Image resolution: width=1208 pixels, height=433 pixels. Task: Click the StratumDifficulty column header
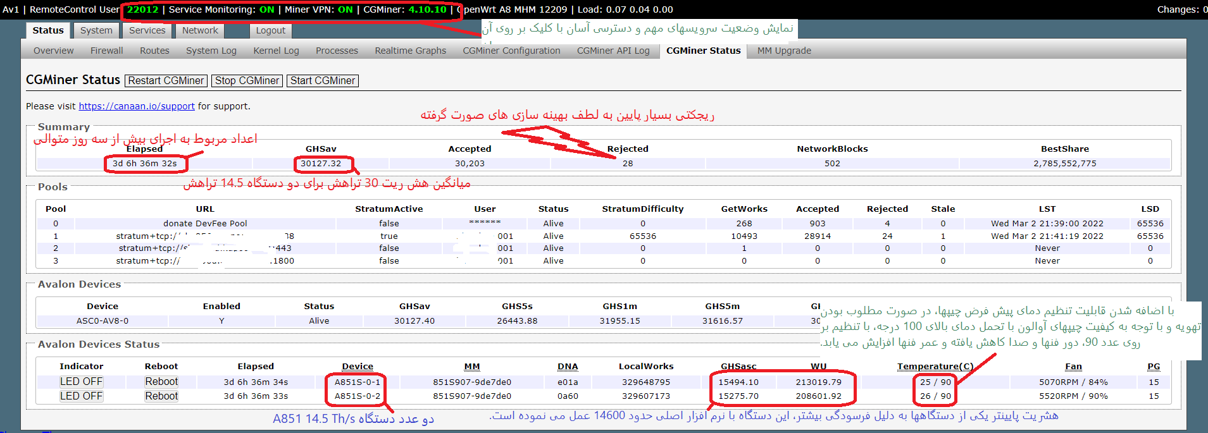(x=643, y=209)
